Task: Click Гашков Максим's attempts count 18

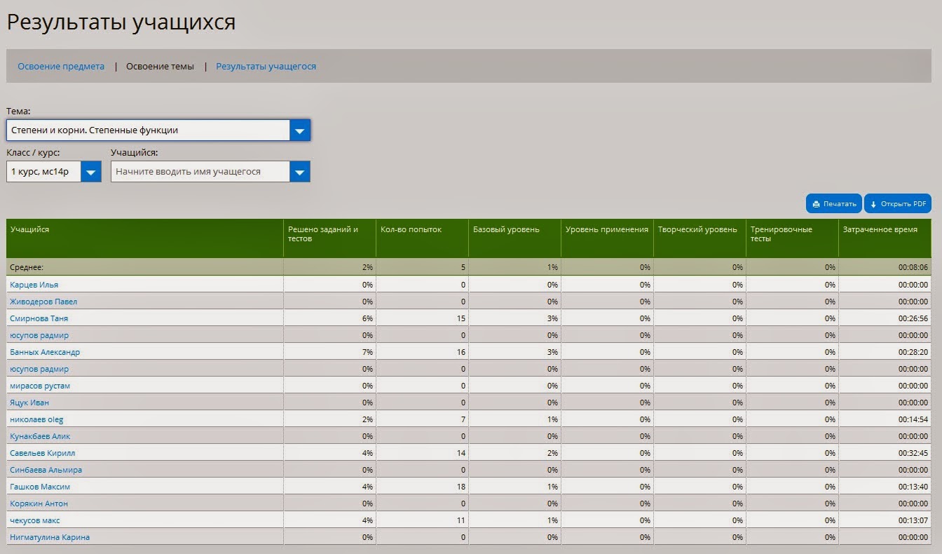Action: 461,487
